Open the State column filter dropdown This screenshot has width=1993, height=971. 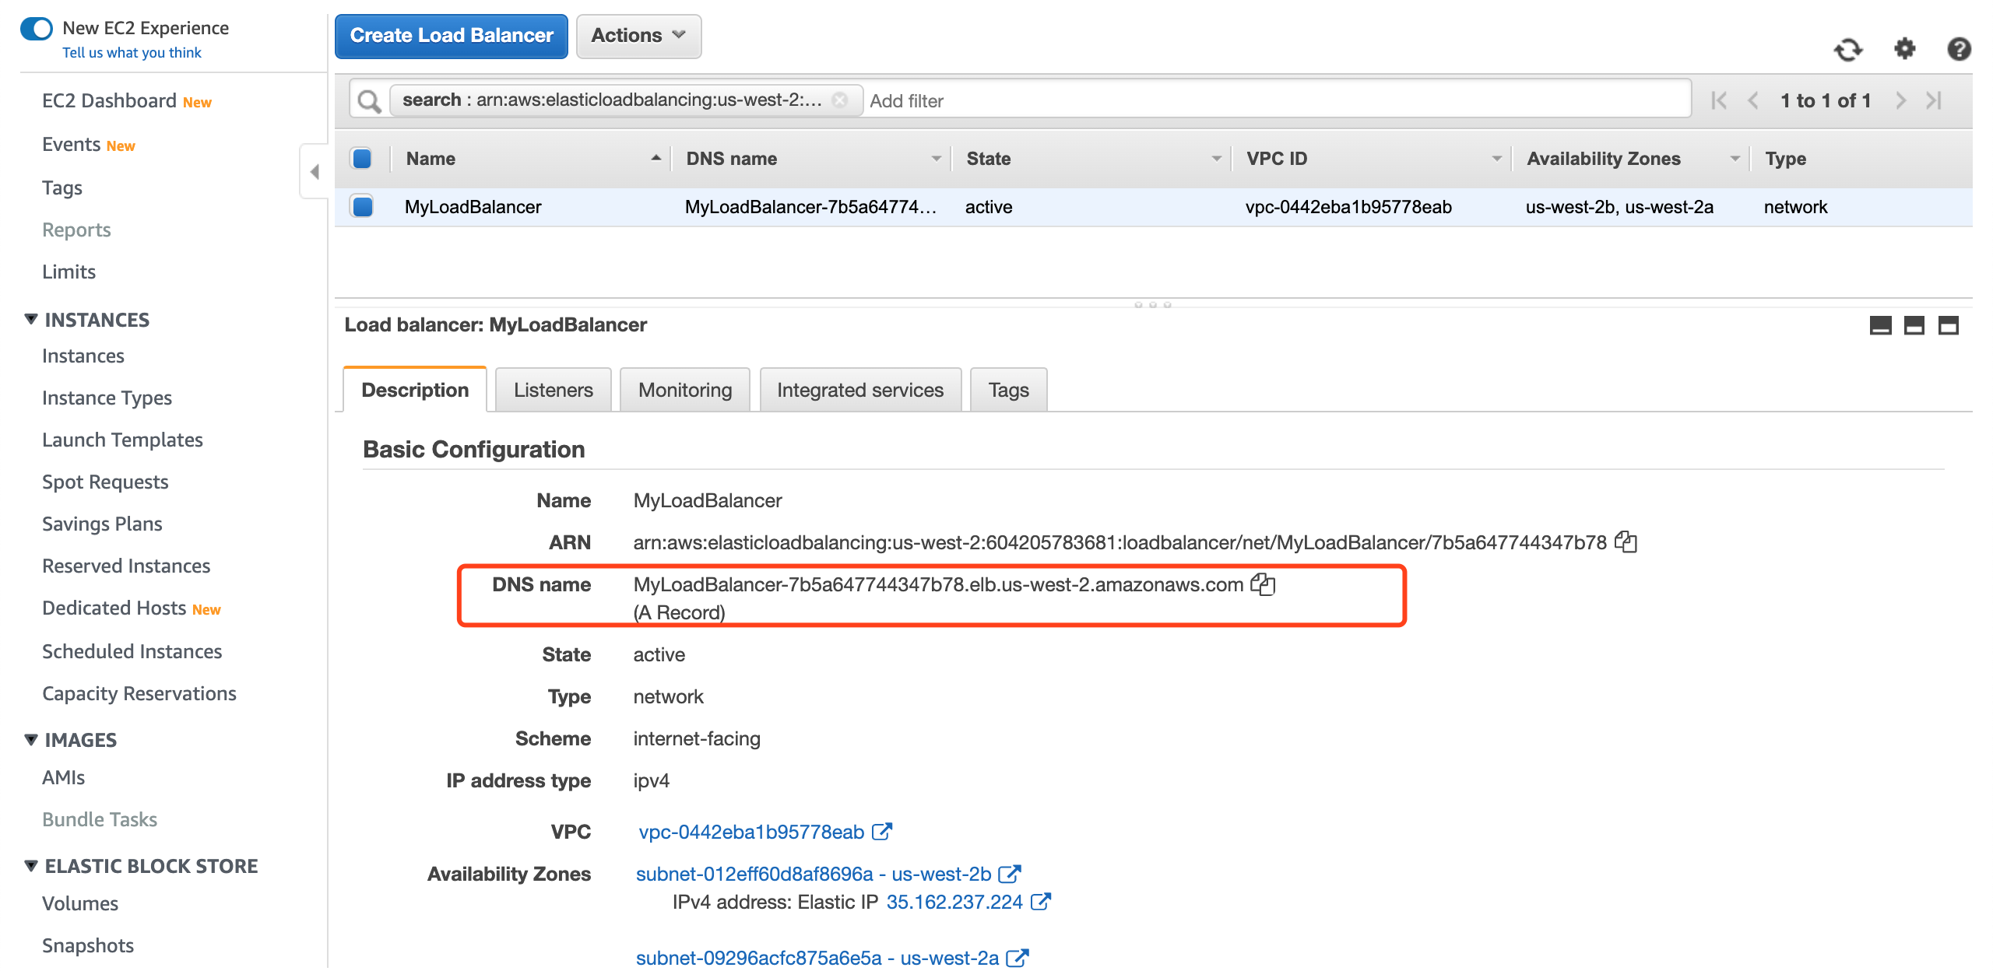pos(1216,159)
